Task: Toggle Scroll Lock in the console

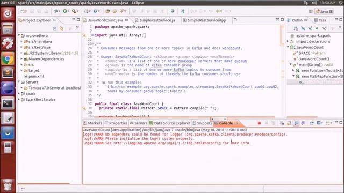Action: tap(289, 123)
